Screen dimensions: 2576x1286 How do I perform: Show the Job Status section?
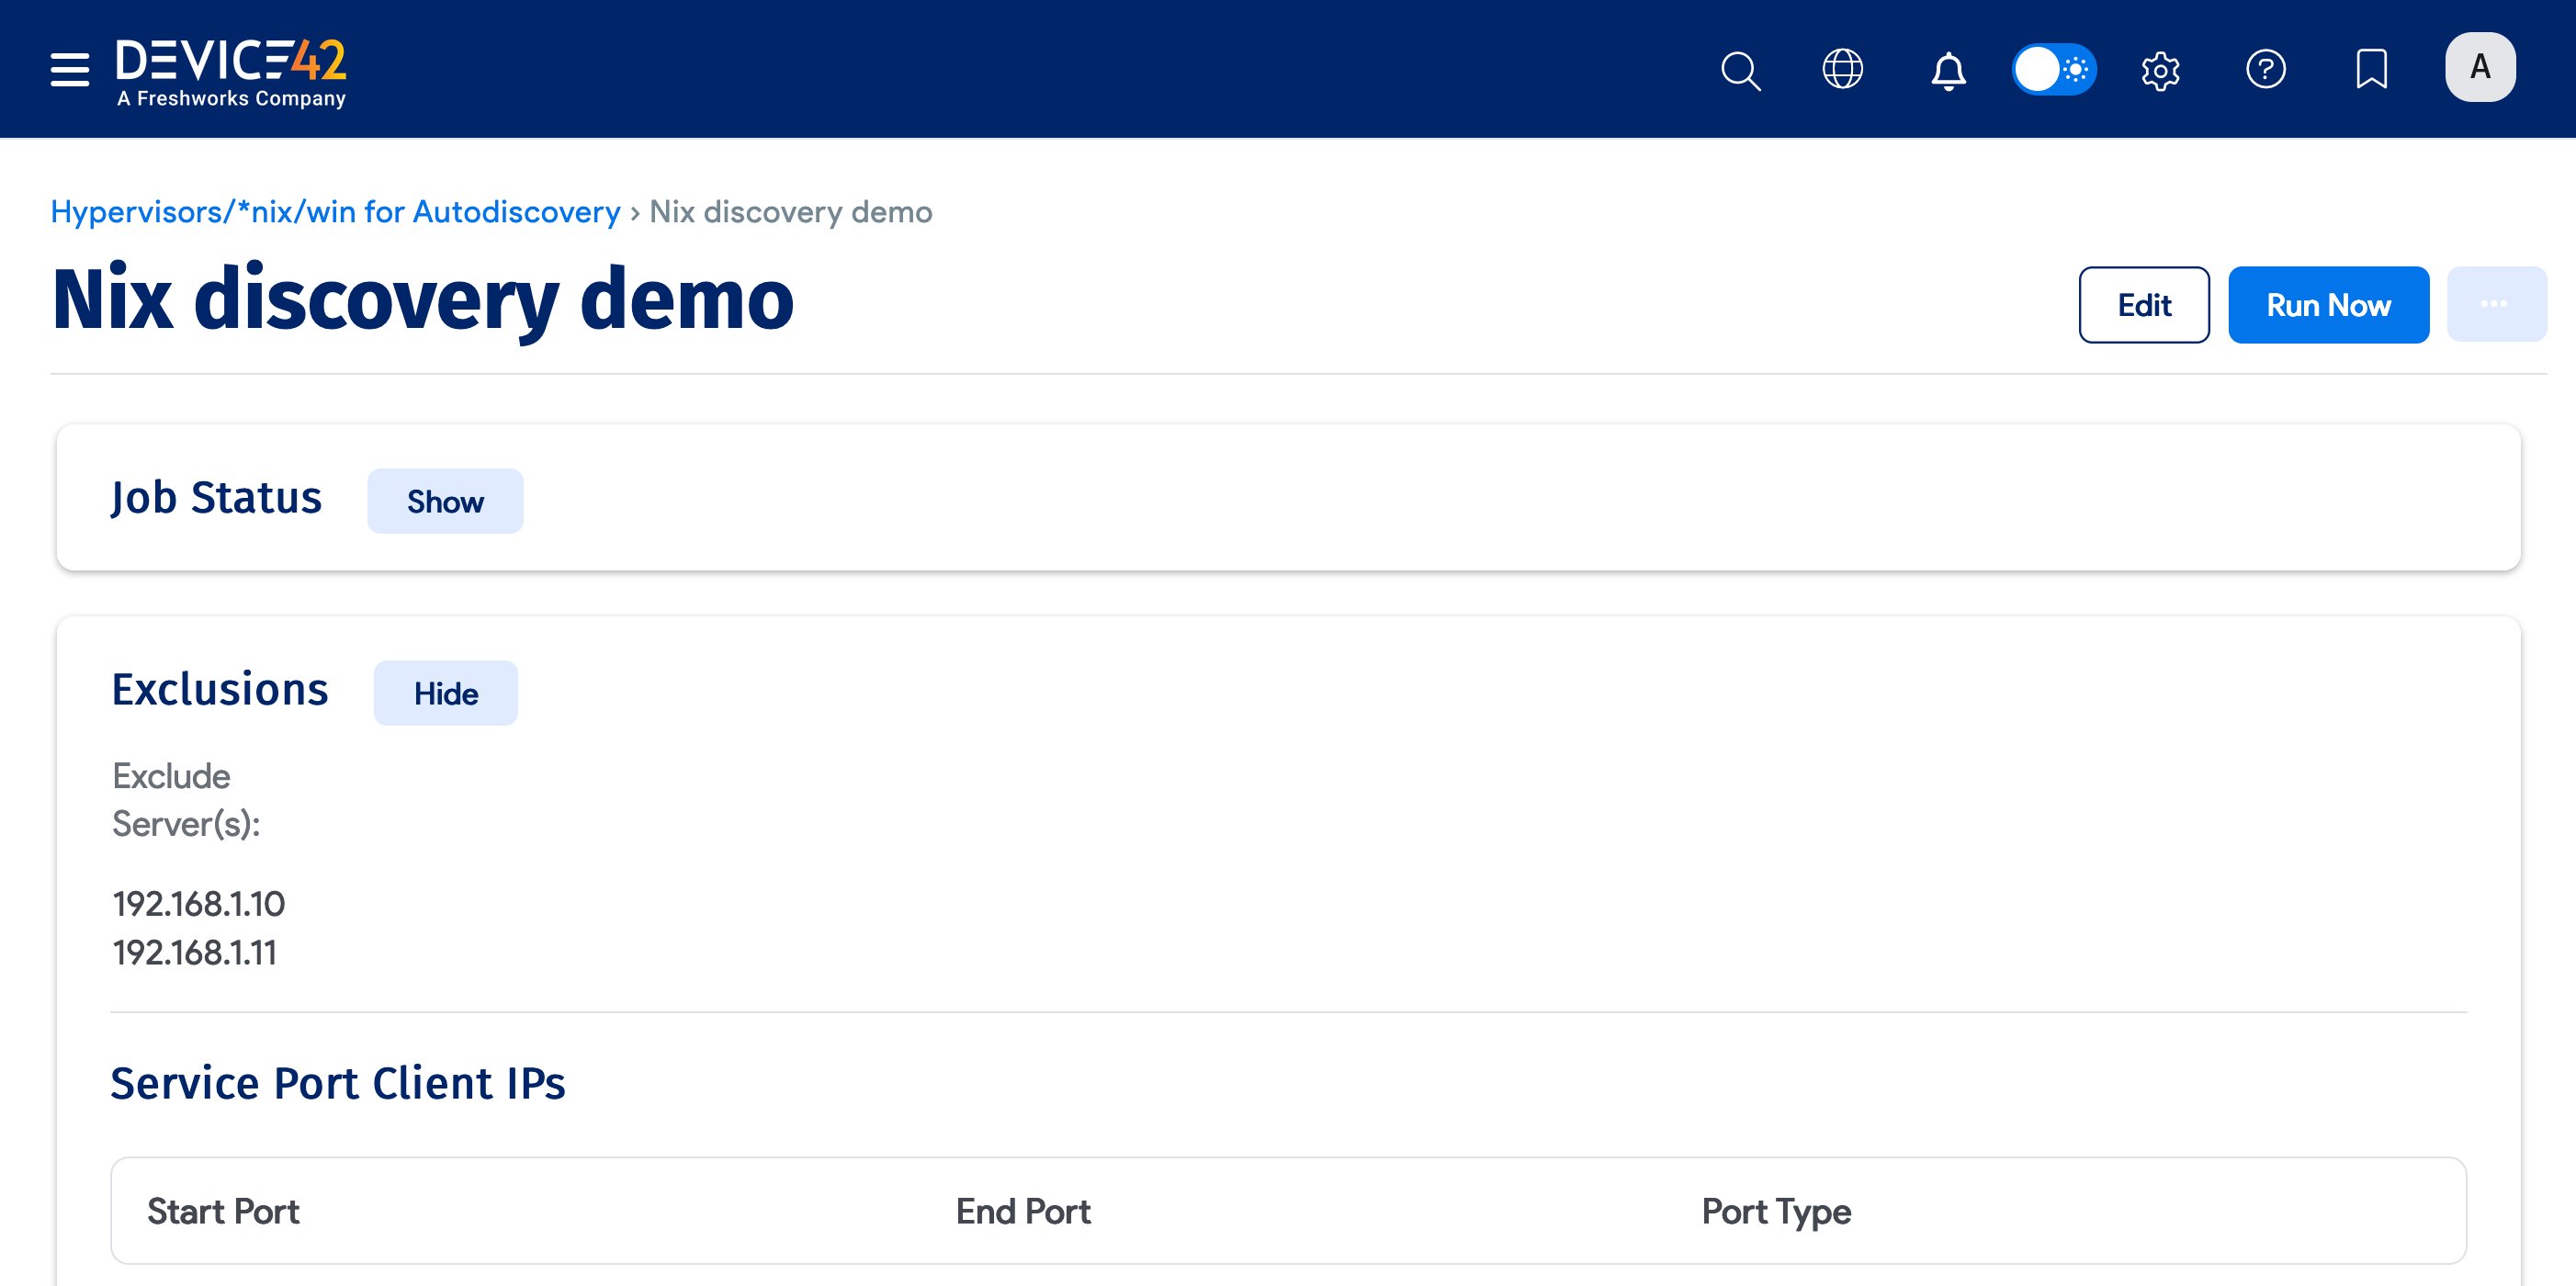(x=445, y=500)
